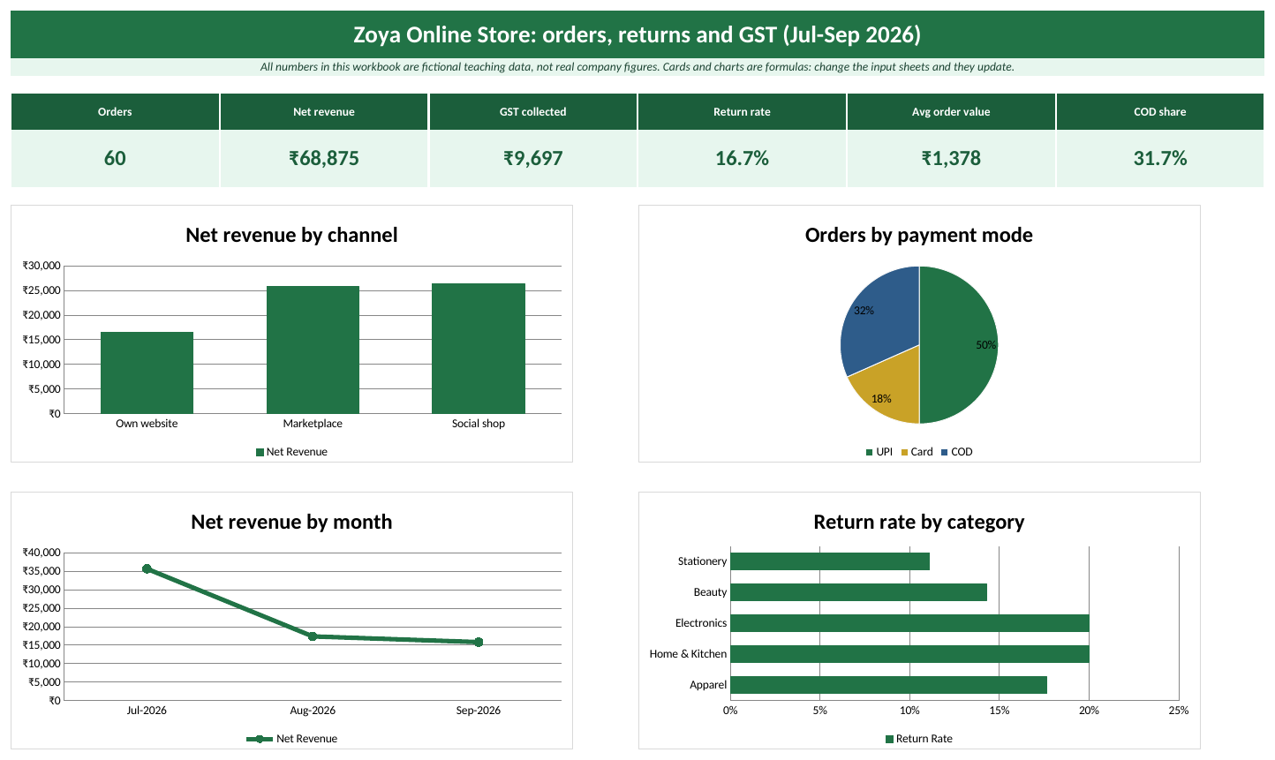Click the Beauty return rate bar
Image resolution: width=1275 pixels, height=760 pixels.
pos(858,592)
